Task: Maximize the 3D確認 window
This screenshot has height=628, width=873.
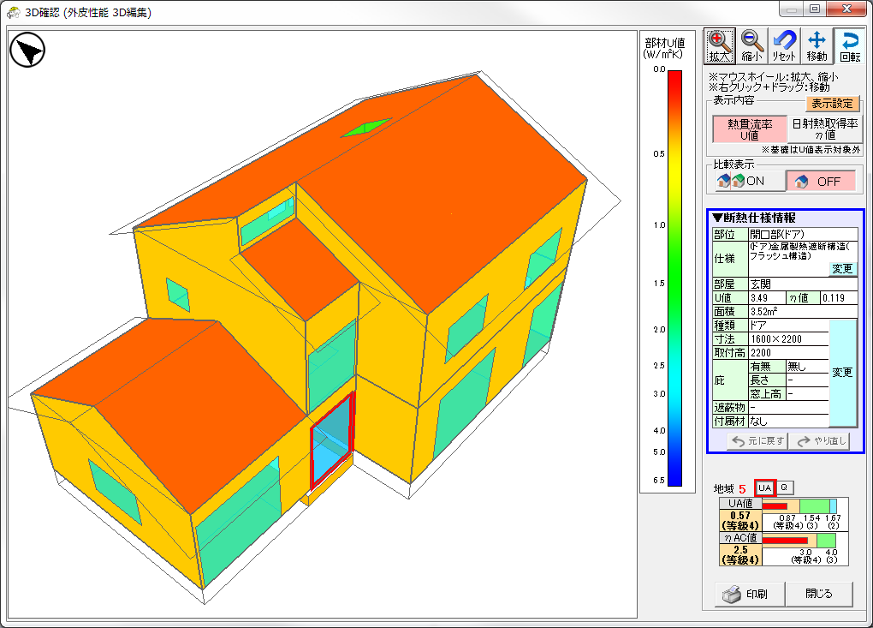Action: [x=815, y=9]
